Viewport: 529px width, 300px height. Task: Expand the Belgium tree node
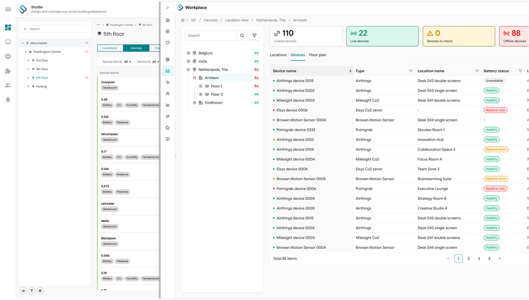pyautogui.click(x=188, y=53)
